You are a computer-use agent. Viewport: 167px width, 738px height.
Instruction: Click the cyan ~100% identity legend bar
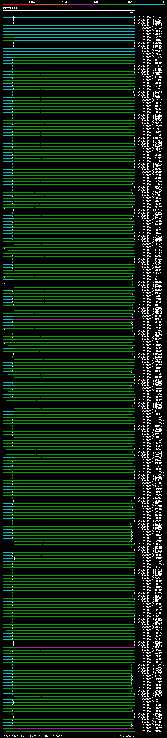148,5
